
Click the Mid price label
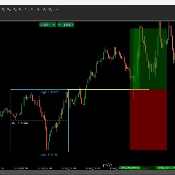[x=20, y=123]
